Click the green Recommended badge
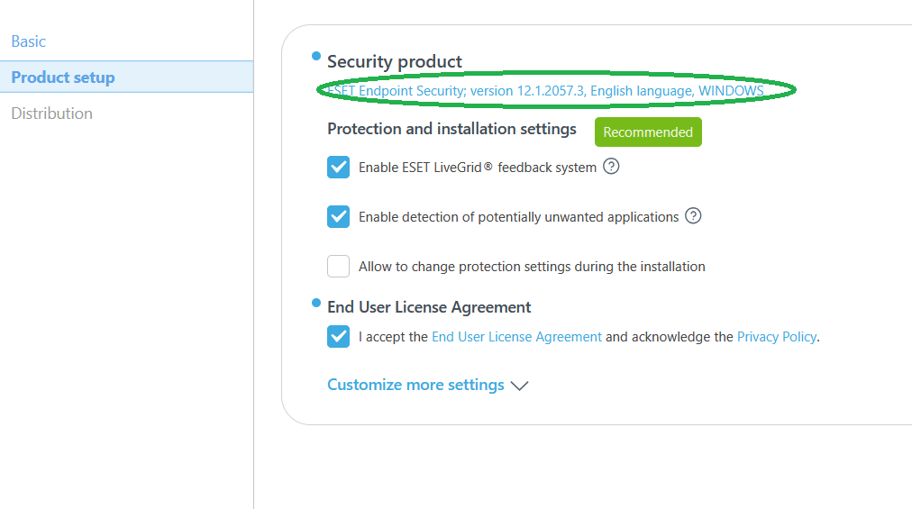This screenshot has width=912, height=509. pyautogui.click(x=648, y=132)
